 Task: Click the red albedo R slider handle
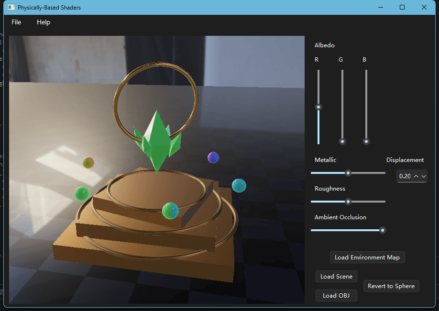318,107
